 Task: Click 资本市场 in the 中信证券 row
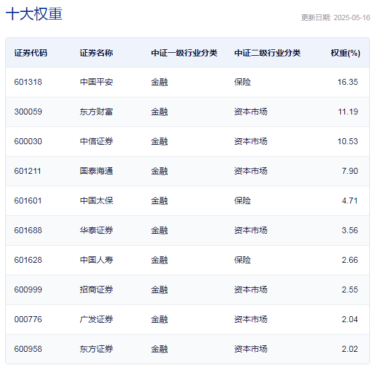(x=251, y=141)
